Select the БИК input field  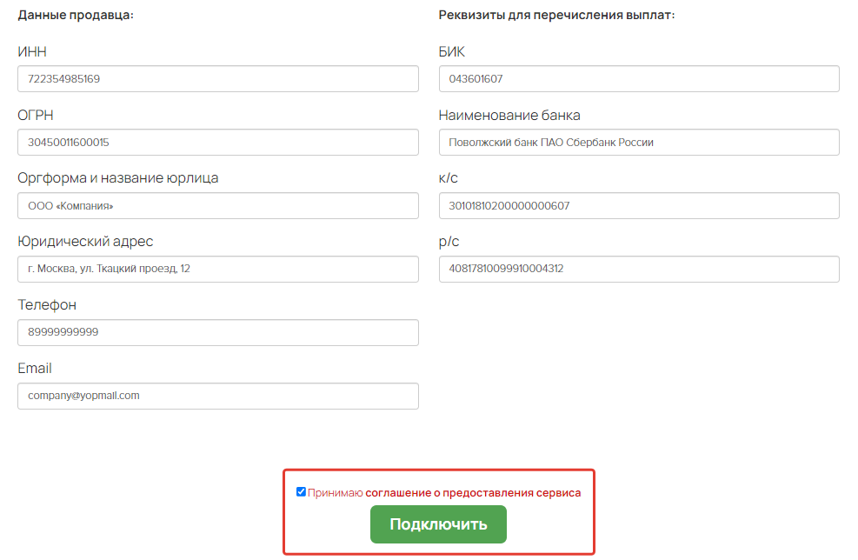tap(639, 79)
